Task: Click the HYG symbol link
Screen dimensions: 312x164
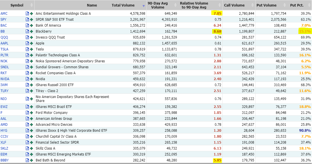Action: coord(4,131)
